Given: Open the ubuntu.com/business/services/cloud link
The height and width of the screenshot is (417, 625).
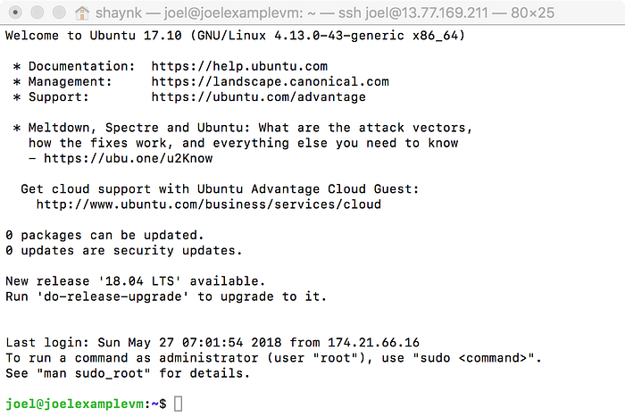Looking at the screenshot, I should (208, 204).
